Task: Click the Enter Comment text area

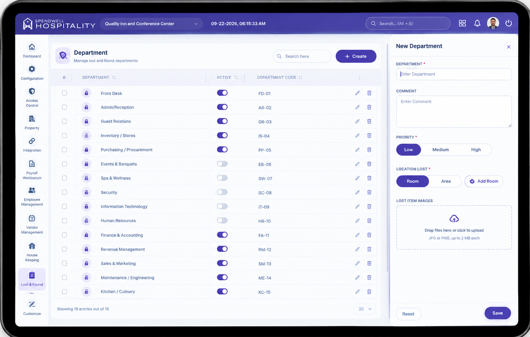Action: 454,111
